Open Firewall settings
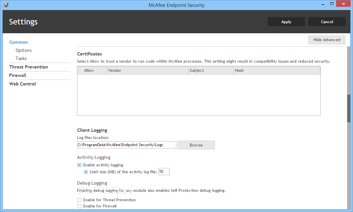Viewport: 353px width, 212px height. pyautogui.click(x=18, y=75)
